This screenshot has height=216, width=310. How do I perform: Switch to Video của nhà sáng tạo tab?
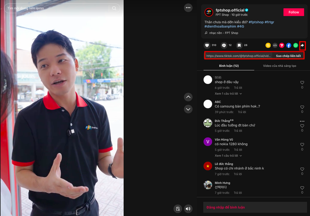(279, 66)
